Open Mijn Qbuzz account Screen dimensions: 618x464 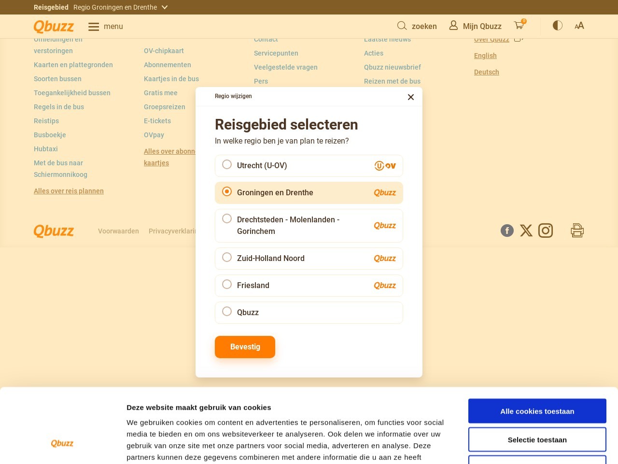tap(475, 26)
